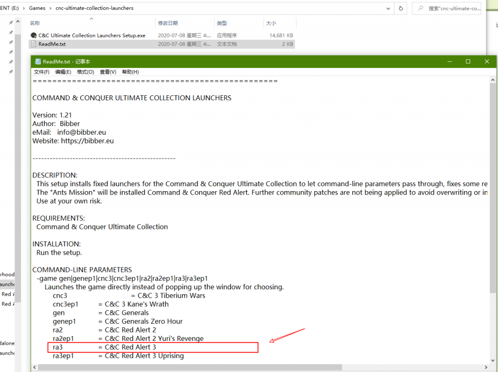
Task: Sort files by the 修改日期 column
Action: [168, 23]
